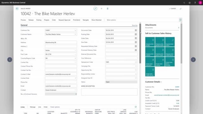Click the Your Reference input field
Screen dimensions: 203x114
click(x=121, y=58)
